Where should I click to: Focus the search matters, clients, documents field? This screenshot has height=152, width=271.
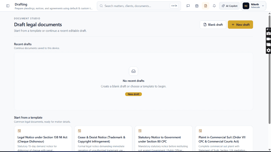click(139, 6)
